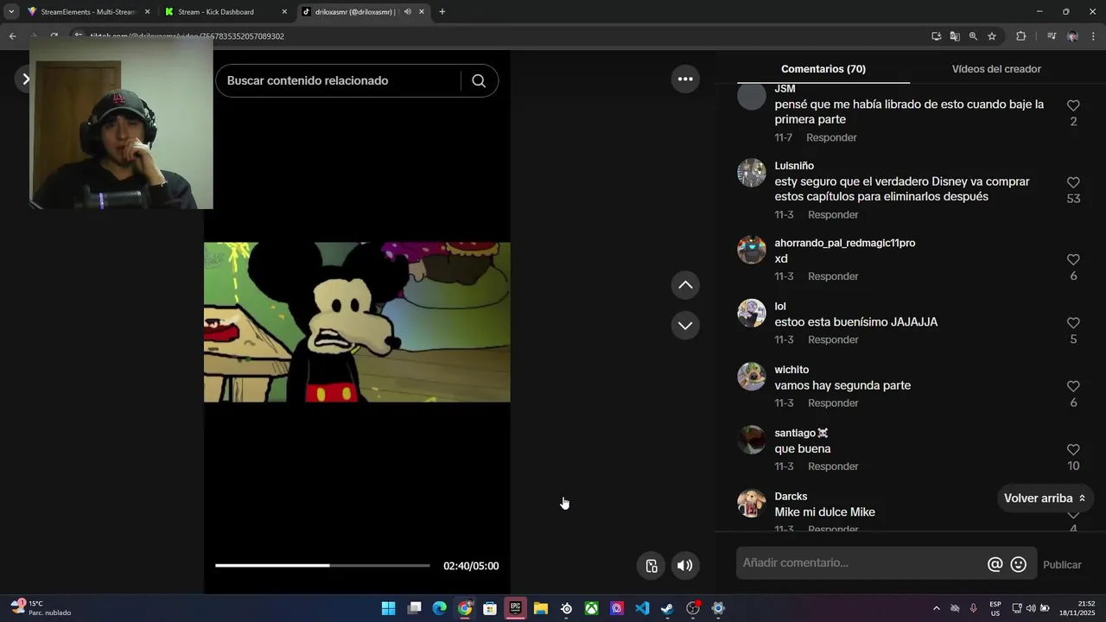This screenshot has width=1106, height=622.
Task: Reply to wichito's comment
Action: [x=833, y=403]
